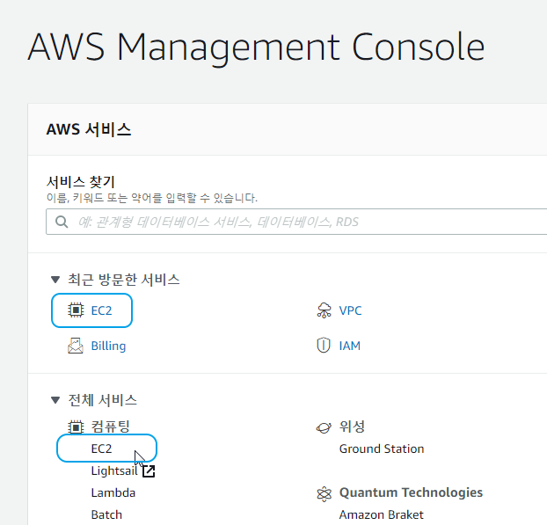Click the AWS 서비스 panel header text
This screenshot has height=525, width=547.
point(89,129)
